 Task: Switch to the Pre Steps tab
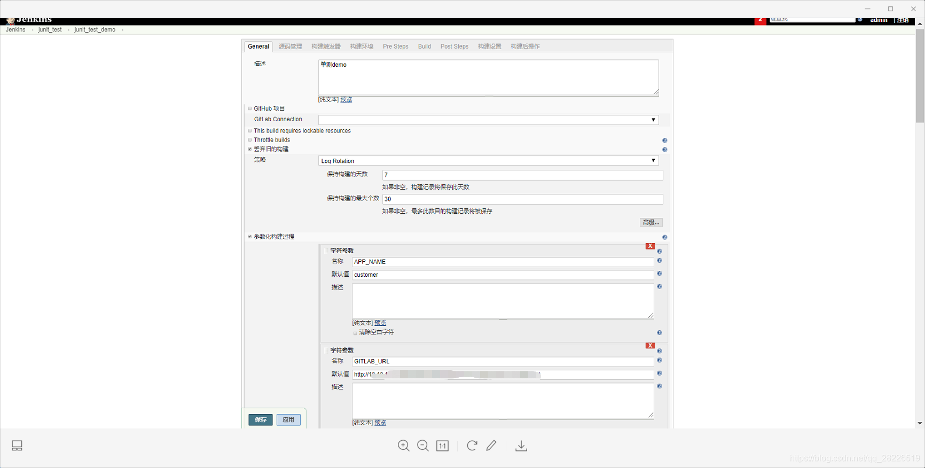(x=396, y=46)
